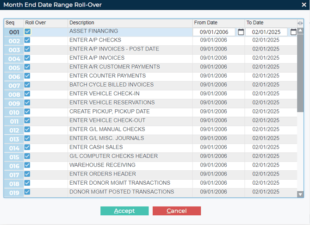
Task: Toggle Roll Over for WAREHOUSE RECEIVING row
Action: tap(27, 165)
